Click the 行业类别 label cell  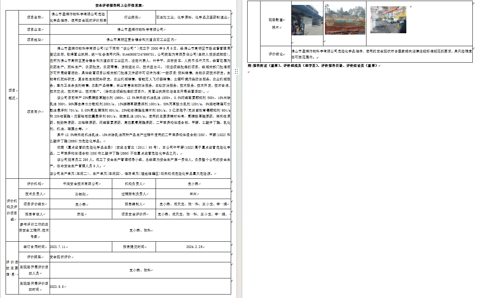coord(131,17)
